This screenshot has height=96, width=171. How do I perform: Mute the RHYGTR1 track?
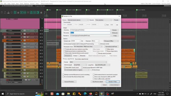(x=40, y=50)
